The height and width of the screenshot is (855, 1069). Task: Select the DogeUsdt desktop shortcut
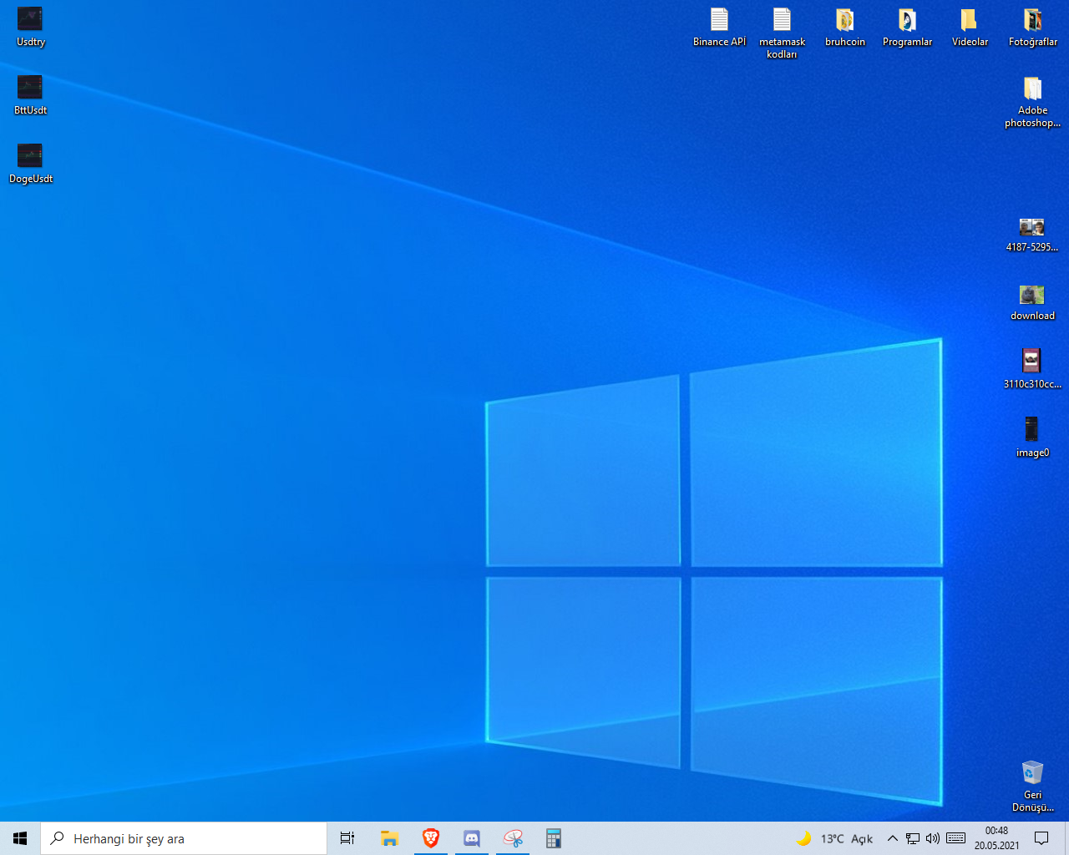[x=30, y=164]
